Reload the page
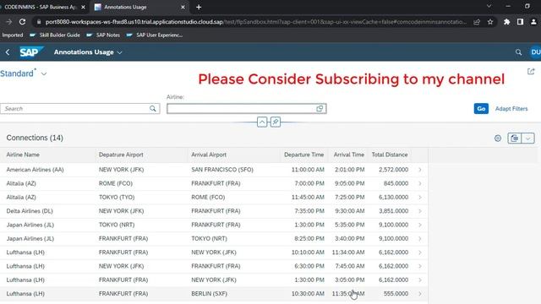This screenshot has width=541, height=304. 23,22
